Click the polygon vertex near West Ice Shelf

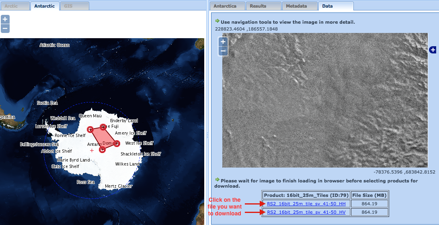pos(117,143)
